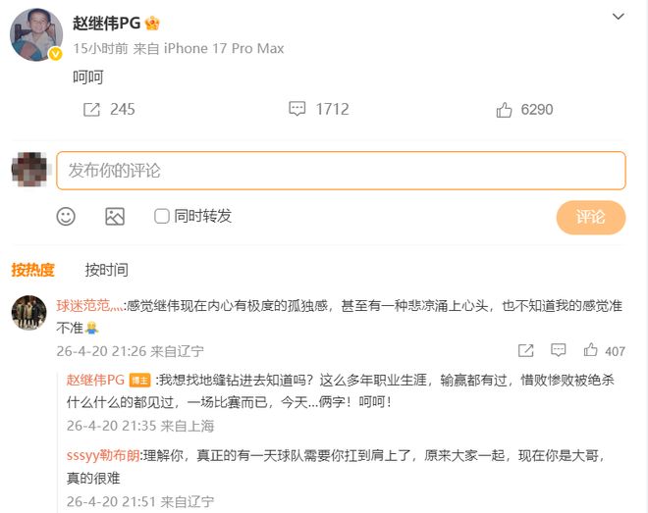Click the repost icon on the main post
Image resolution: width=648 pixels, height=513 pixels.
point(92,110)
